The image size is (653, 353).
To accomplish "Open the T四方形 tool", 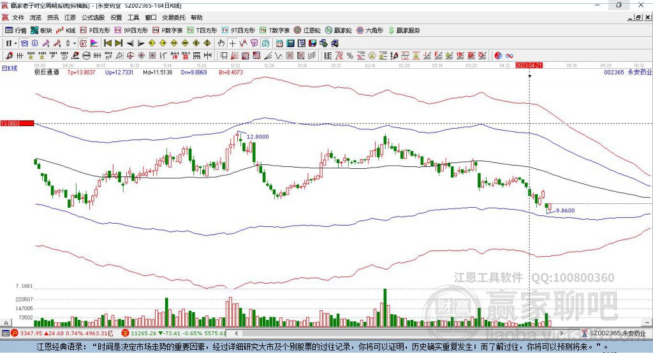I will point(202,31).
